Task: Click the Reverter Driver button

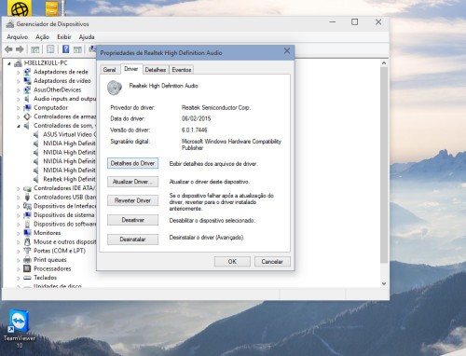Action: click(132, 200)
